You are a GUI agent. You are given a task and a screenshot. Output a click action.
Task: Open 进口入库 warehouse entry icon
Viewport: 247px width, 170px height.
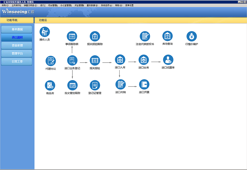click(120, 60)
